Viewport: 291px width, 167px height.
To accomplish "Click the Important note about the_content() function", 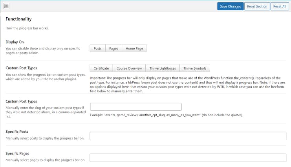I will click(x=189, y=83).
